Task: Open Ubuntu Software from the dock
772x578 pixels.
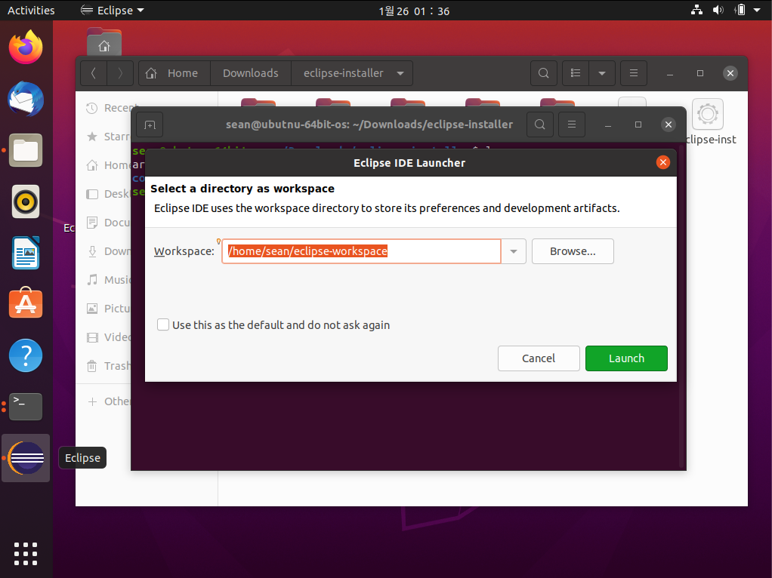Action: 26,303
